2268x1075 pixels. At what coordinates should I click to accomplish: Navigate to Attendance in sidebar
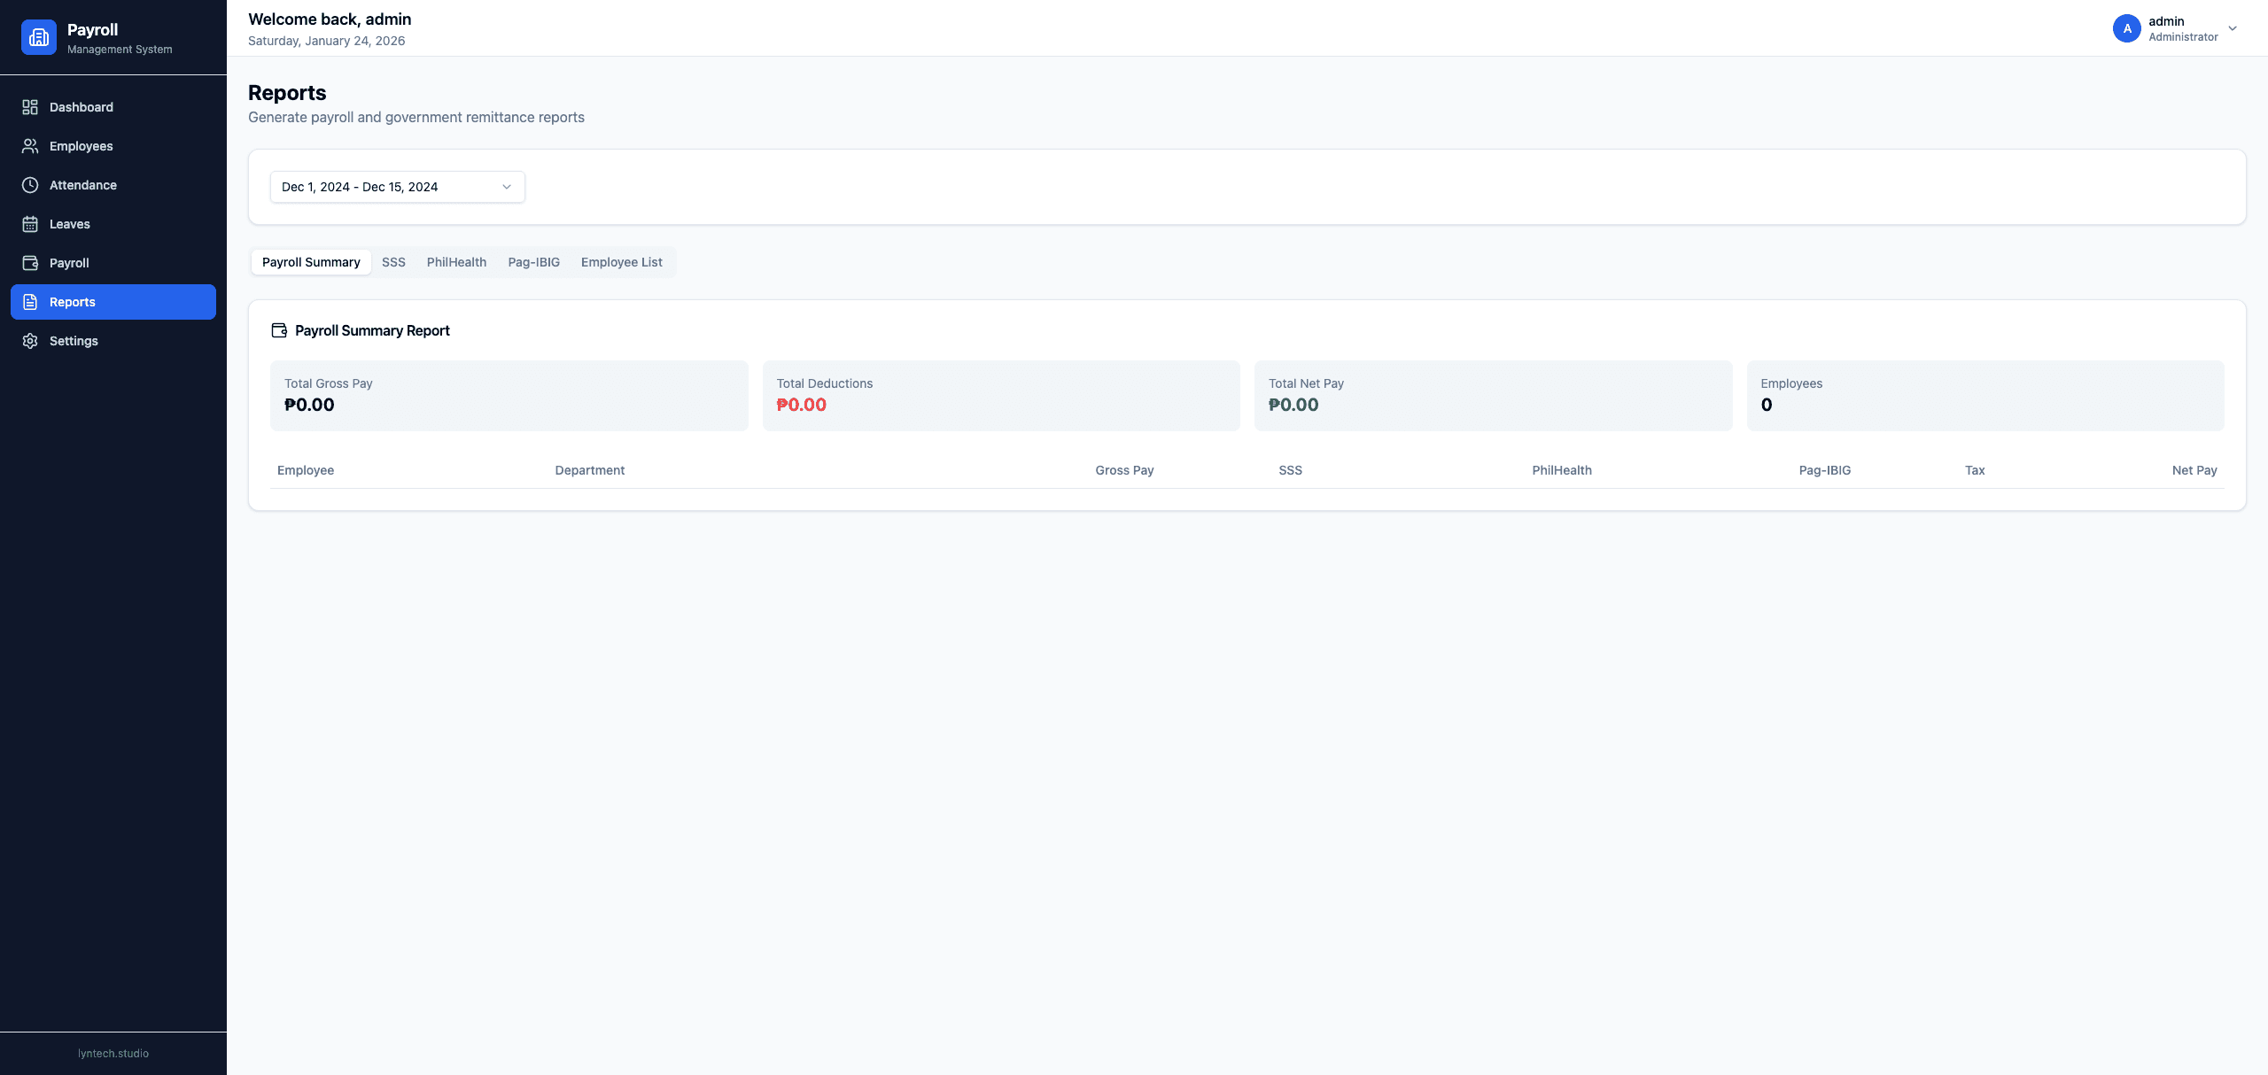point(113,185)
